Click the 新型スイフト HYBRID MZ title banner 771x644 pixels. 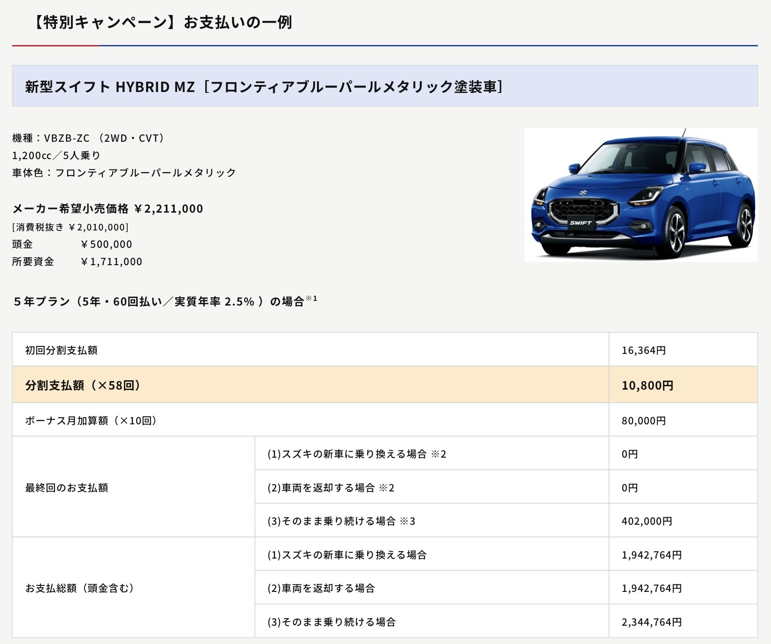pyautogui.click(x=385, y=86)
